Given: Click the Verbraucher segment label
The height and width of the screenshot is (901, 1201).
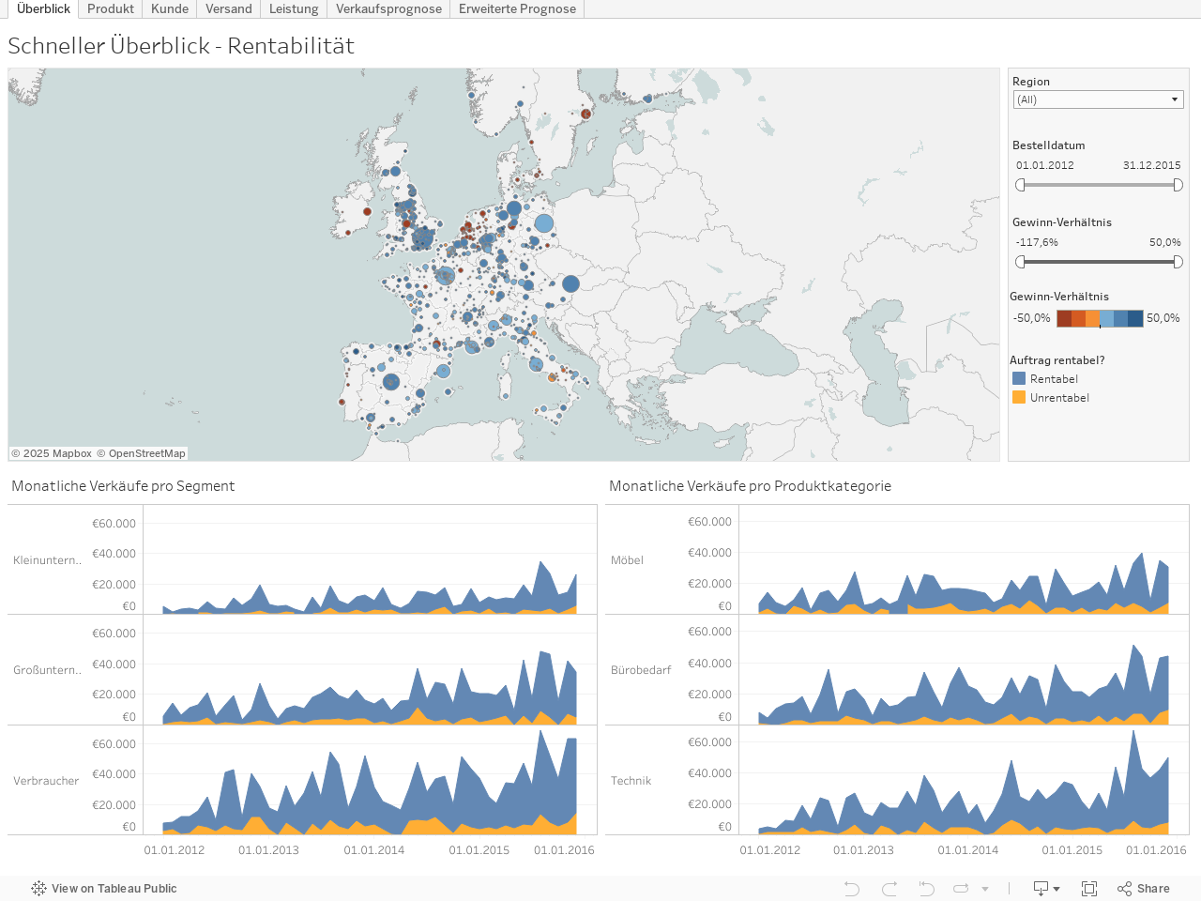Looking at the screenshot, I should [x=46, y=781].
